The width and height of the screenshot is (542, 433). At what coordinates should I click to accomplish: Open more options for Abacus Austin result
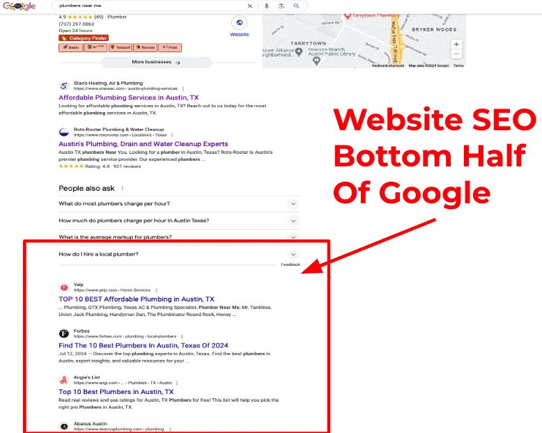tap(170, 430)
